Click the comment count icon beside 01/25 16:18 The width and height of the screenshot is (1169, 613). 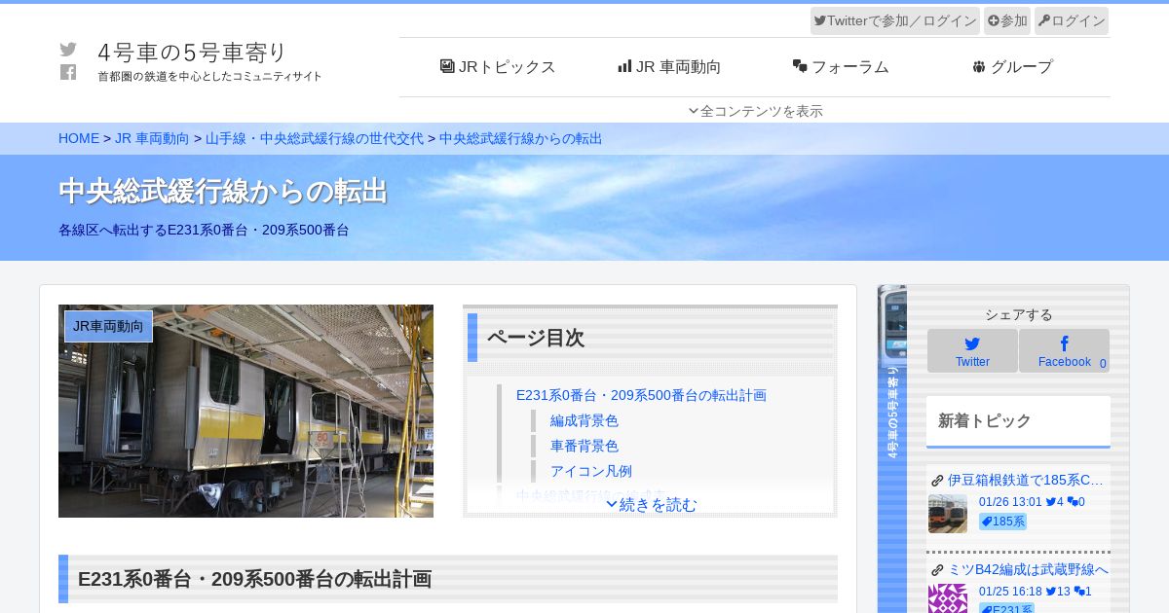tap(1079, 592)
